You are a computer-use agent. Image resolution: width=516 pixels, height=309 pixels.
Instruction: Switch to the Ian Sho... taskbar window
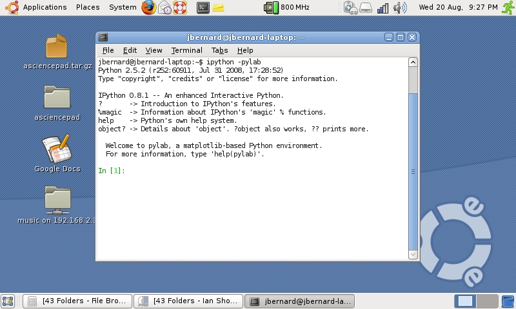click(x=189, y=301)
